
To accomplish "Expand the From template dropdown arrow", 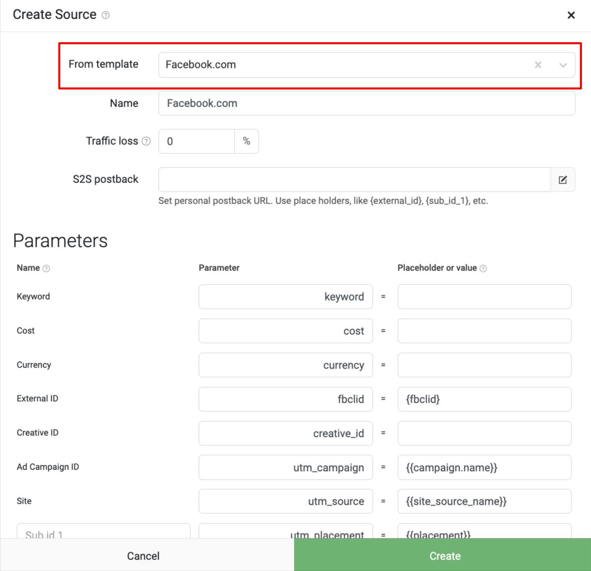I will [x=563, y=65].
